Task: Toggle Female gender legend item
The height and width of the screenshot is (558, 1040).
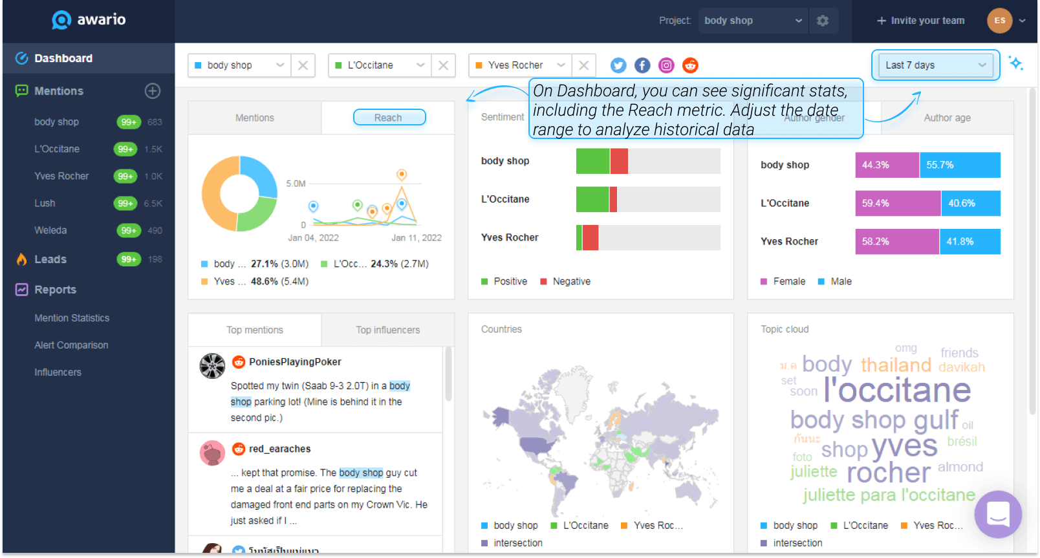Action: point(783,281)
